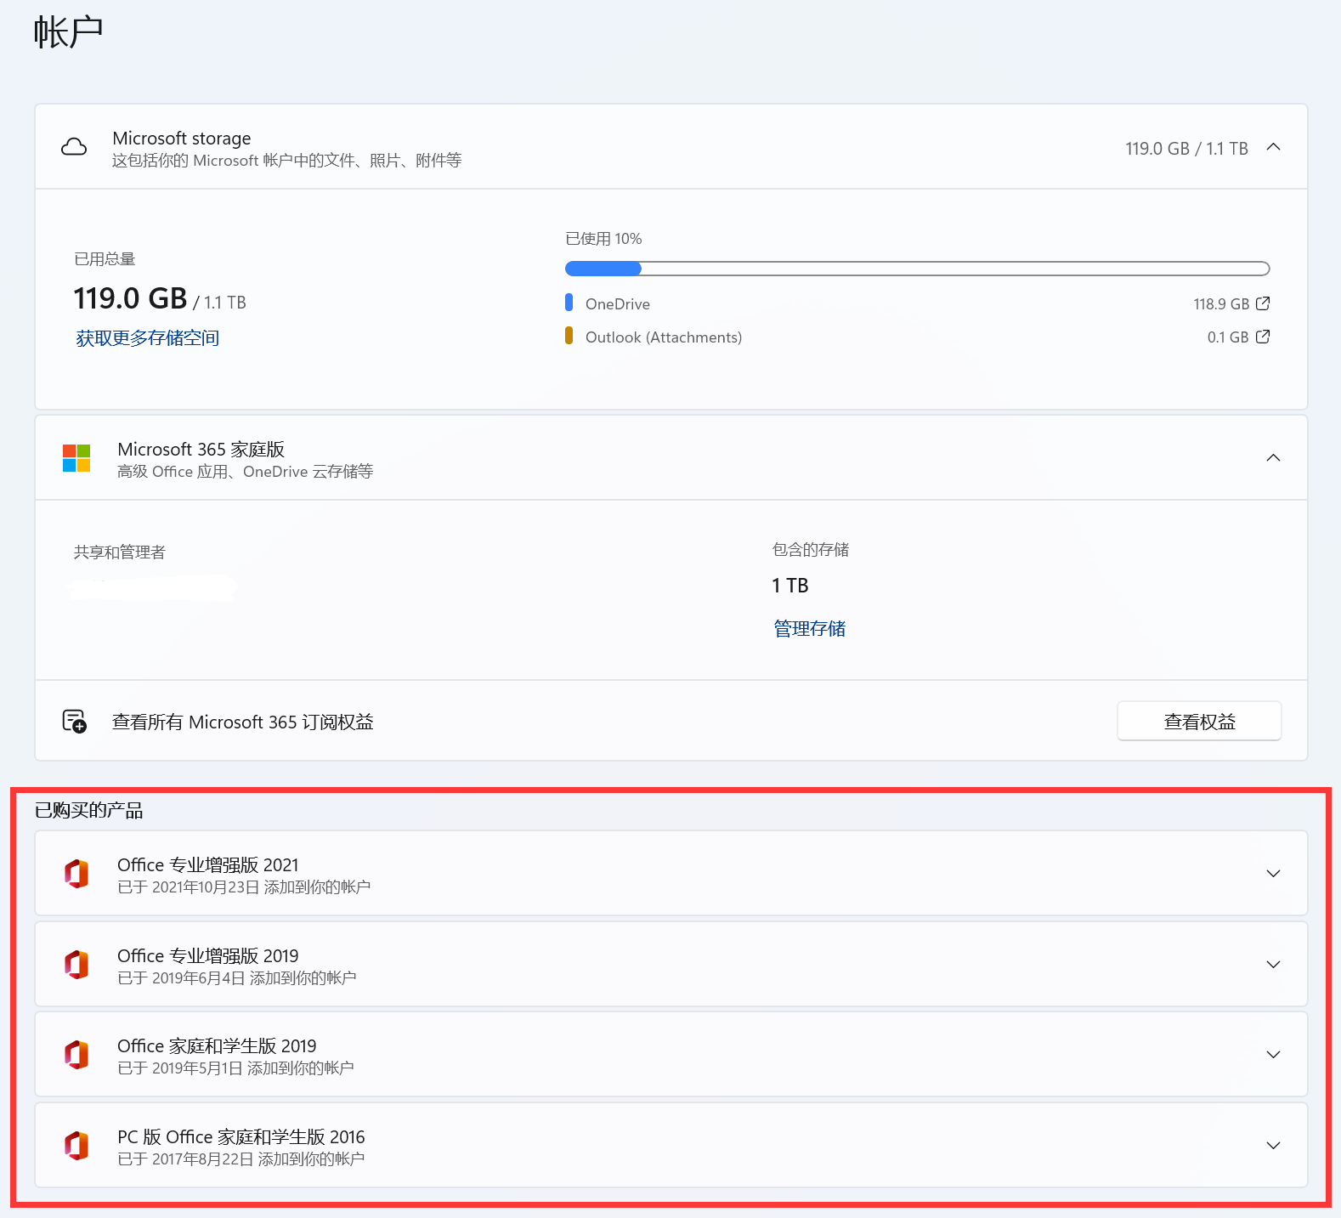Expand Office 专业增强版 2021 details
1341x1218 pixels.
point(1273,874)
